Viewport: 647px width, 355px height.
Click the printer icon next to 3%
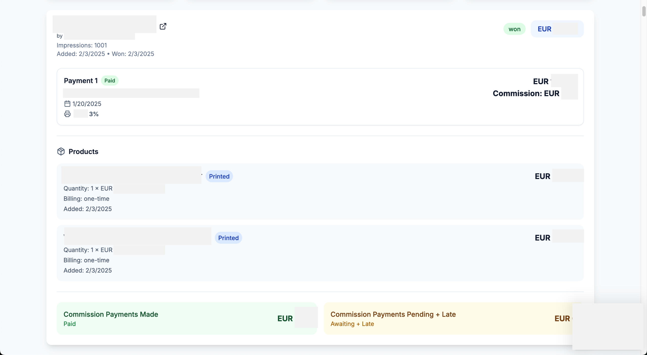[67, 114]
